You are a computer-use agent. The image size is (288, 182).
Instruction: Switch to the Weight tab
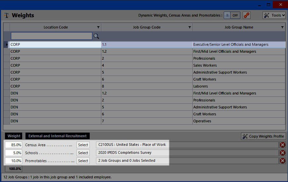(x=14, y=136)
